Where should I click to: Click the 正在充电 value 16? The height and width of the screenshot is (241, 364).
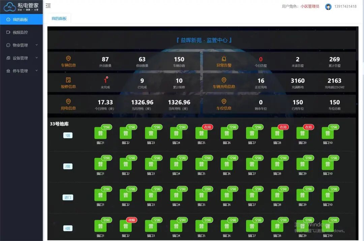261,81
